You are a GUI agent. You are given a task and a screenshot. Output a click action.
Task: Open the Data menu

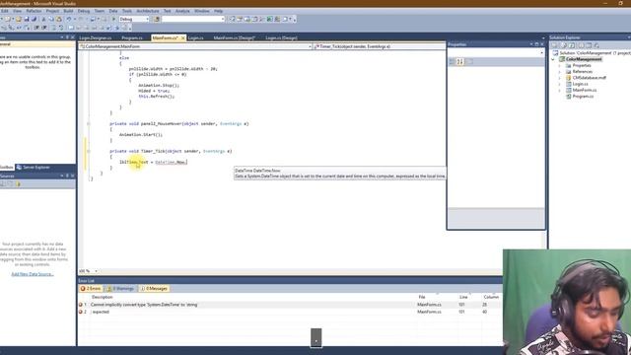point(113,11)
